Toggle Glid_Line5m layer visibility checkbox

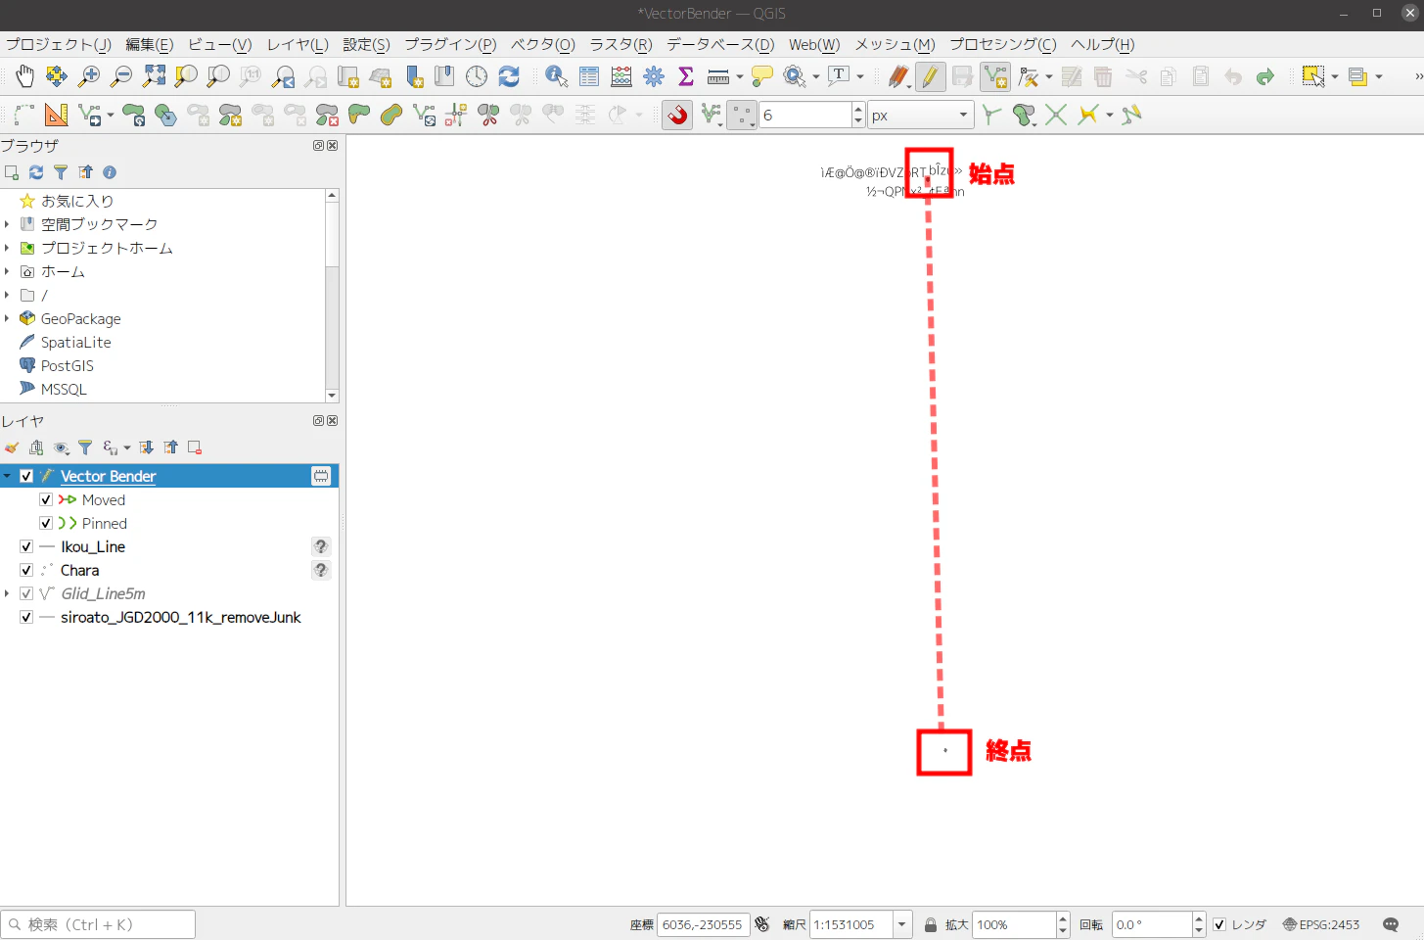coord(26,593)
